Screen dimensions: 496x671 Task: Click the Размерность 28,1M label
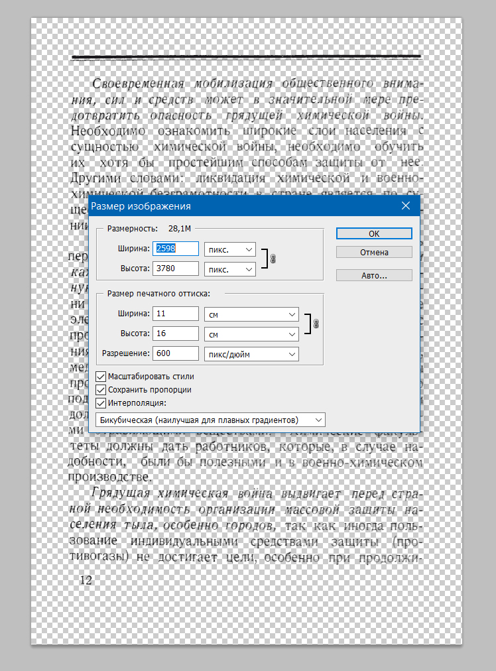[x=149, y=229]
